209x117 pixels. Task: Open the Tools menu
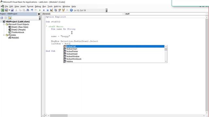[x=50, y=6]
